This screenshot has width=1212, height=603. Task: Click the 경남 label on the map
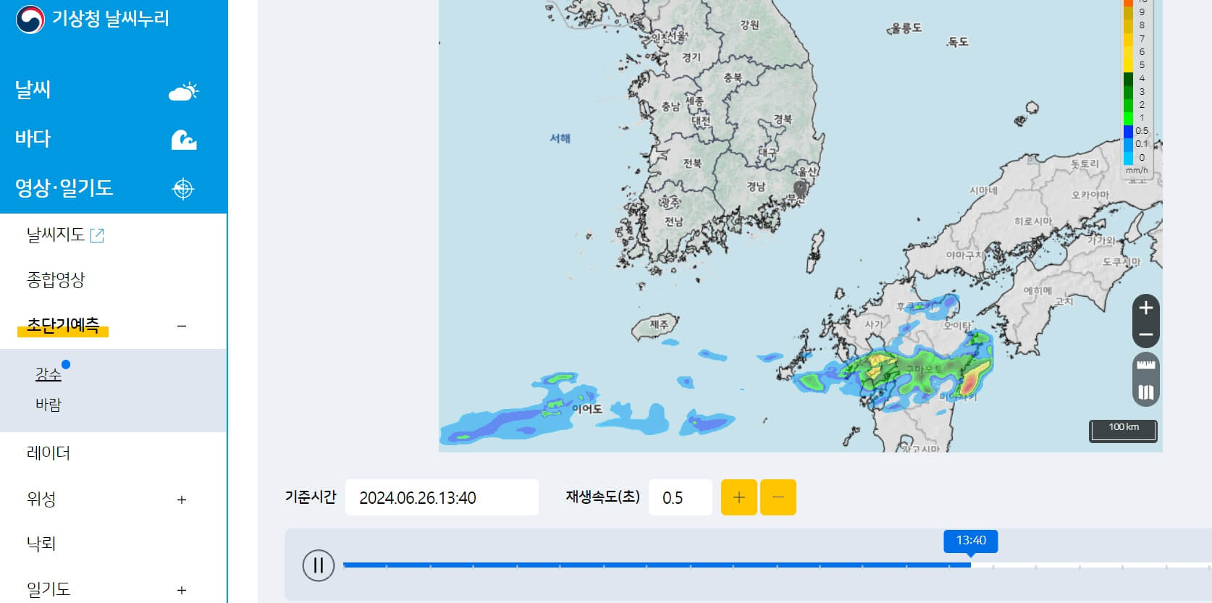click(756, 186)
